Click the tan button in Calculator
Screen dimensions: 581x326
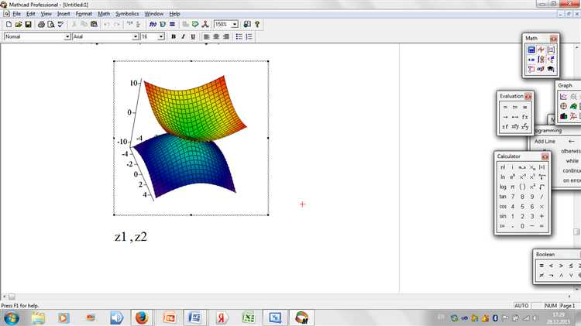click(503, 197)
